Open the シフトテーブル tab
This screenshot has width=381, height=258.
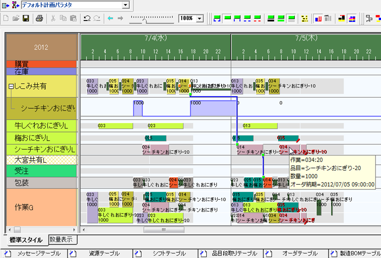pyautogui.click(x=166, y=253)
